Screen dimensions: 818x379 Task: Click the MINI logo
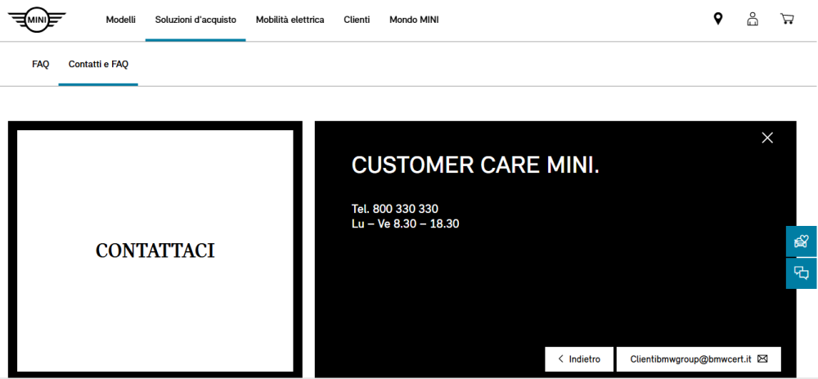point(37,20)
